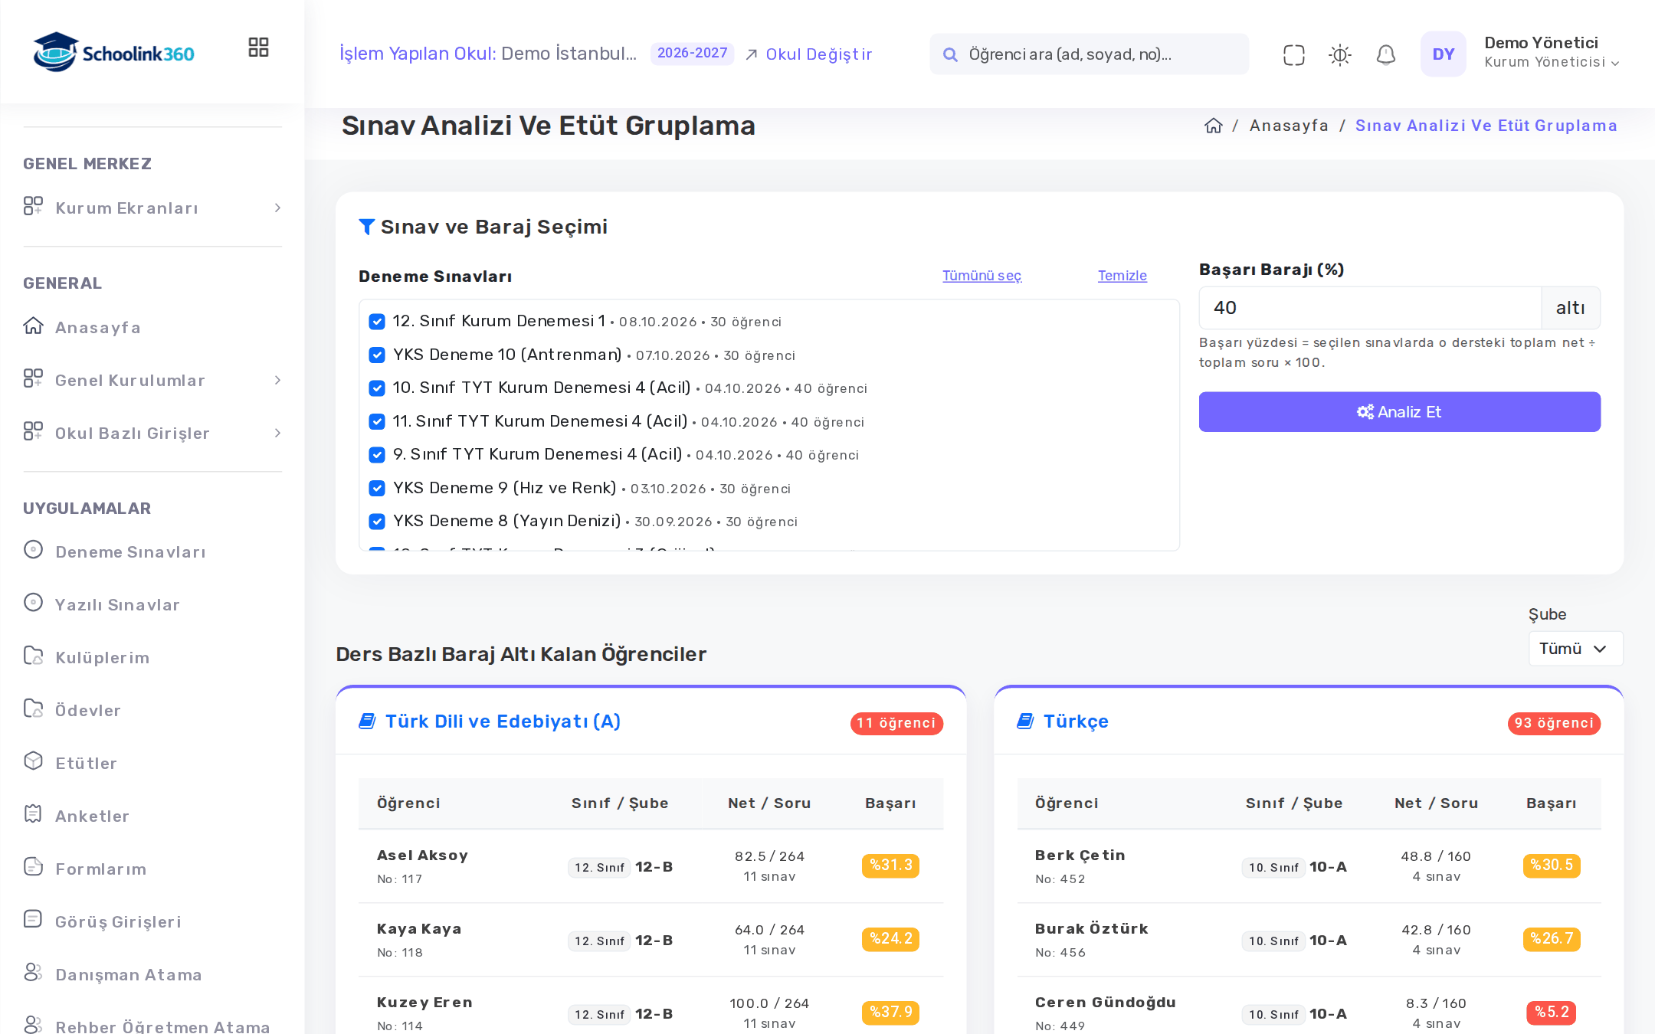The image size is (1655, 1034).
Task: Expand Genel Kurulumlar menu
Action: tap(152, 380)
